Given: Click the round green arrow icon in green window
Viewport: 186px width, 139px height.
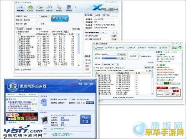Looking at the screenshot, I should click(x=180, y=47).
